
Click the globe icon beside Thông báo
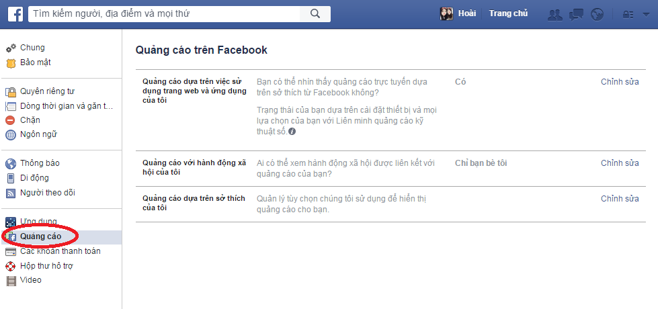point(11,163)
